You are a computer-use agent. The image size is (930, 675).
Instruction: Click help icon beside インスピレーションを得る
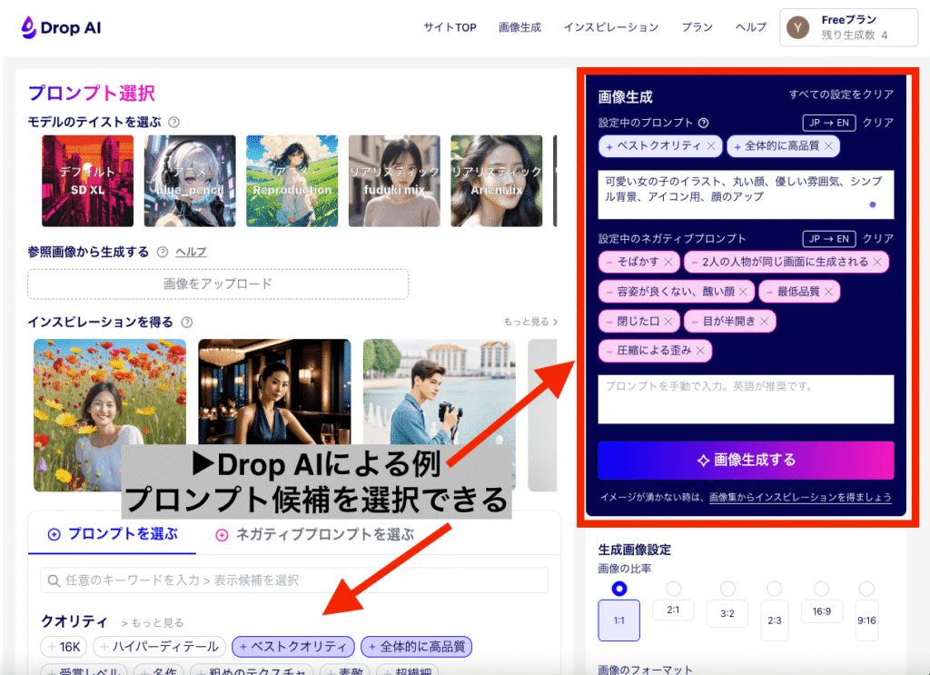187,323
